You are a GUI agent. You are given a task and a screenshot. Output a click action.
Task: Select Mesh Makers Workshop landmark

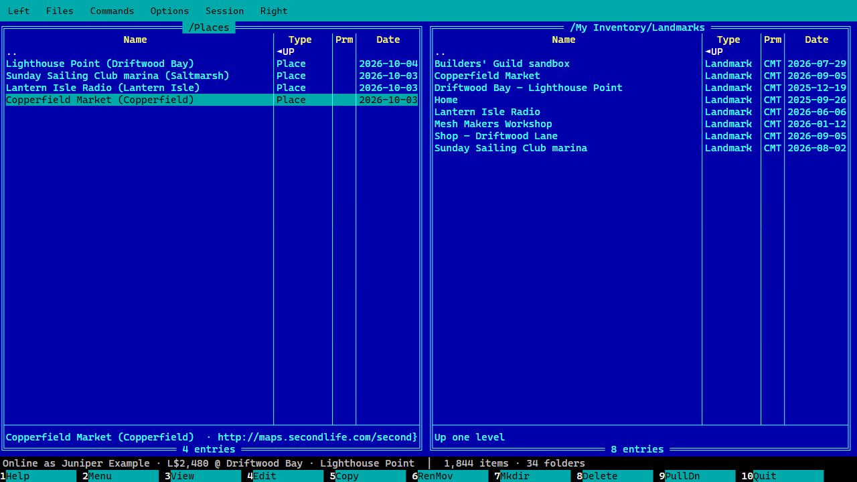[x=640, y=124]
